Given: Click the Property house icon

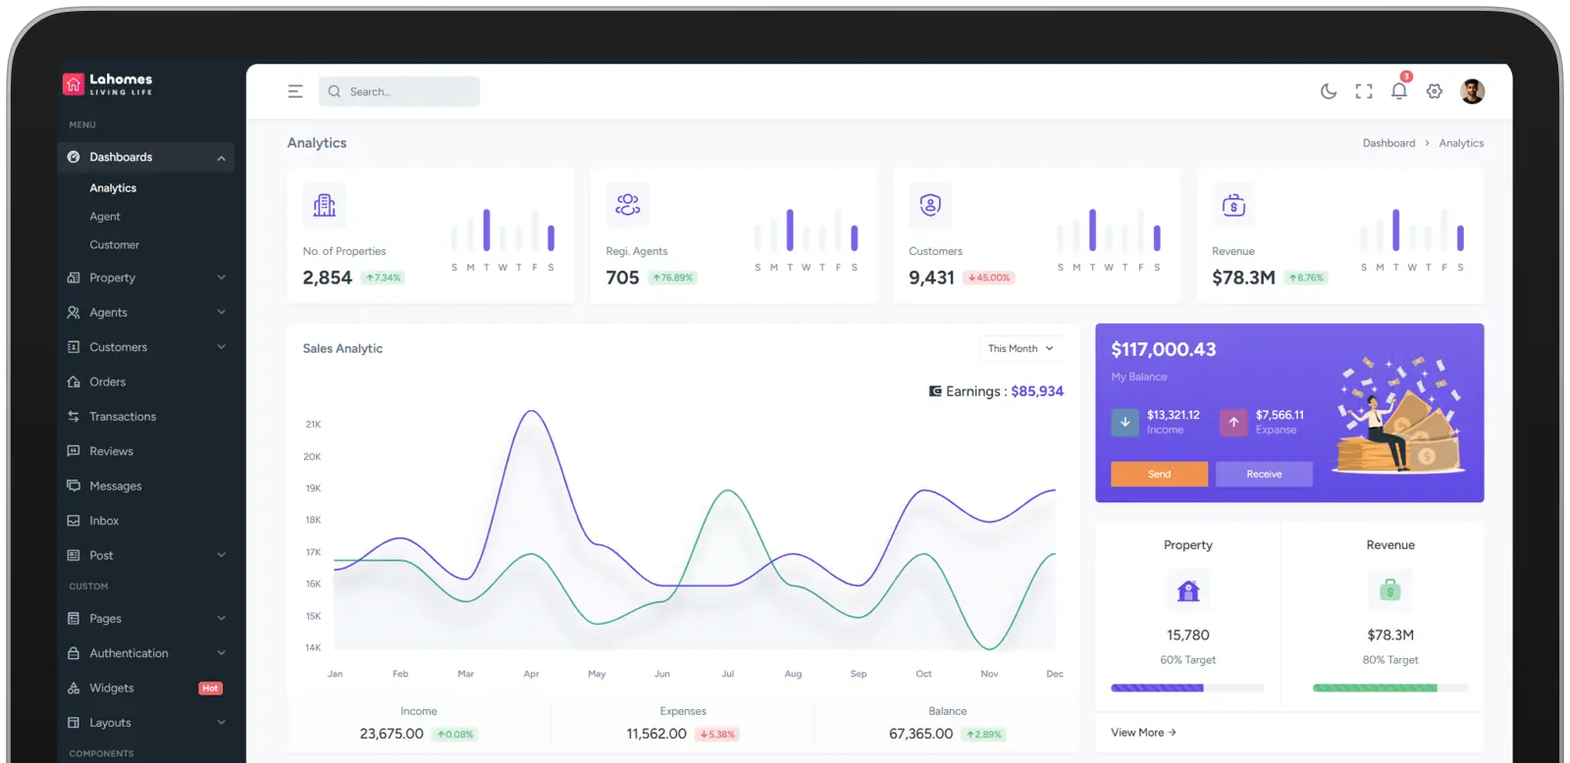Looking at the screenshot, I should [x=1188, y=590].
